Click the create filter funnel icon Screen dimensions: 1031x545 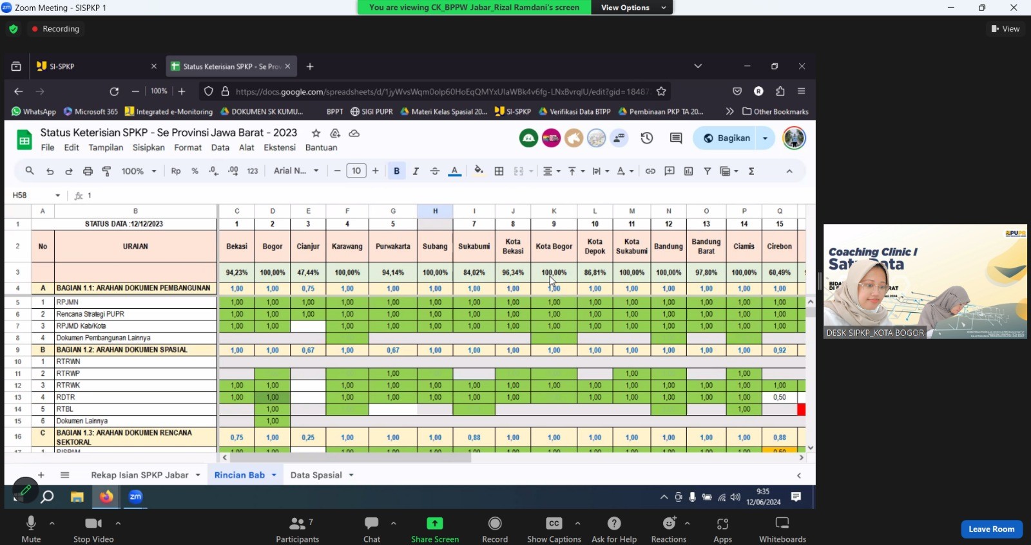pyautogui.click(x=708, y=171)
